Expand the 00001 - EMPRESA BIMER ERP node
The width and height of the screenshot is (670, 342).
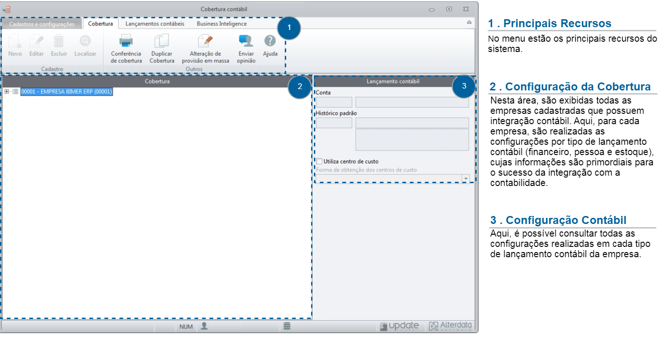tap(7, 92)
